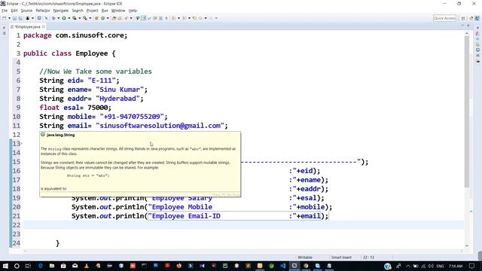Click the Search toolbar icon
The width and height of the screenshot is (482, 271).
126,18
